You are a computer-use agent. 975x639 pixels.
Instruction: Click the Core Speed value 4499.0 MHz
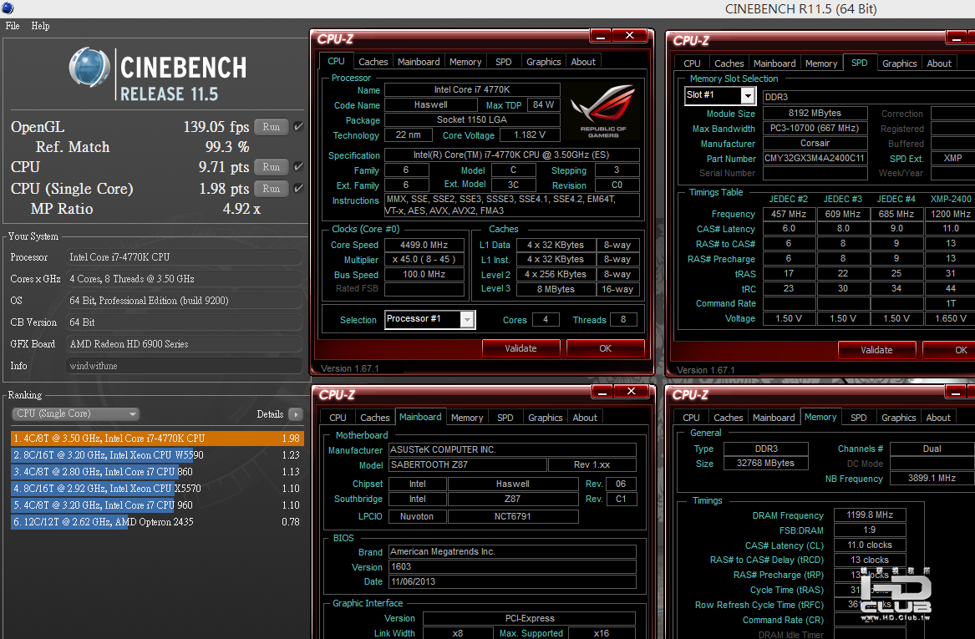point(424,246)
